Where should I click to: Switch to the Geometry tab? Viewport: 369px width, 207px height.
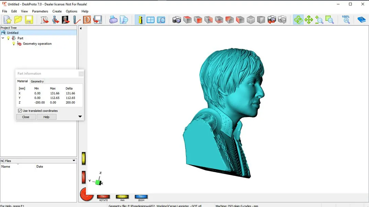(x=37, y=81)
